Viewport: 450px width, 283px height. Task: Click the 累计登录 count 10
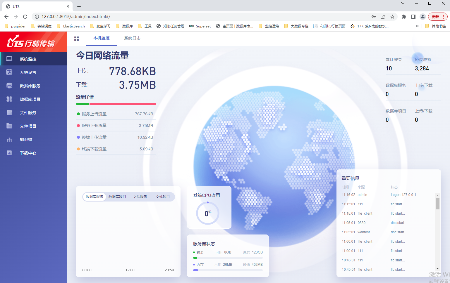coord(389,68)
